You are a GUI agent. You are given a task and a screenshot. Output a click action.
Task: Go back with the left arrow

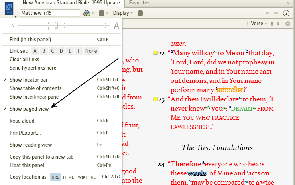267,13
